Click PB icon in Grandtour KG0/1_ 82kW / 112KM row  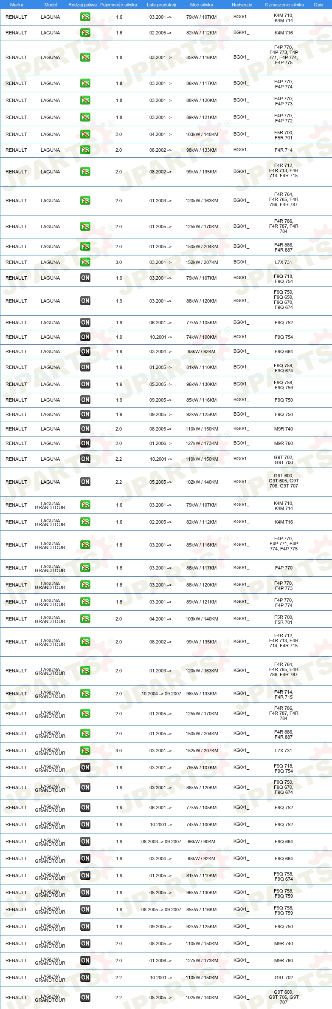click(x=85, y=522)
